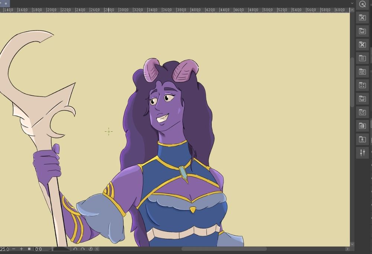
Task: Open the checkered-pattern folder palette icon
Action: [x=362, y=58]
